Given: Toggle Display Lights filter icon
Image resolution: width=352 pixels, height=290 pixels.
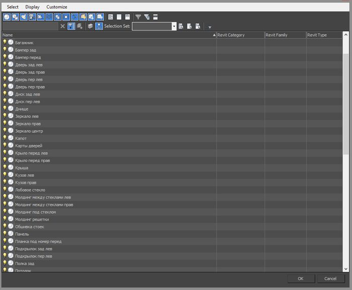Looking at the screenshot, I should [24, 17].
